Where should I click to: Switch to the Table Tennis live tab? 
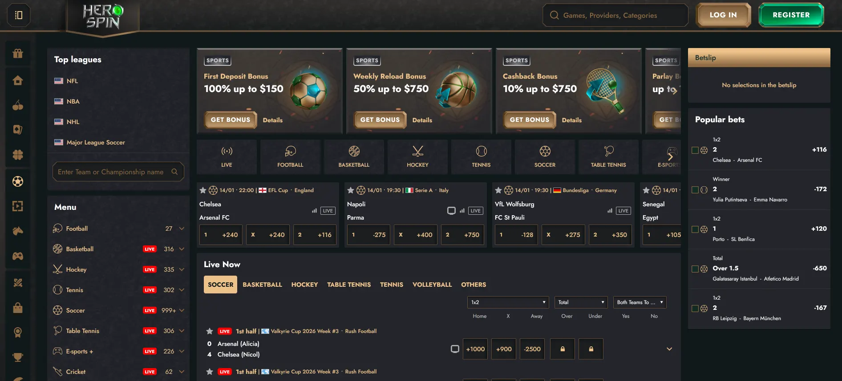pos(349,285)
